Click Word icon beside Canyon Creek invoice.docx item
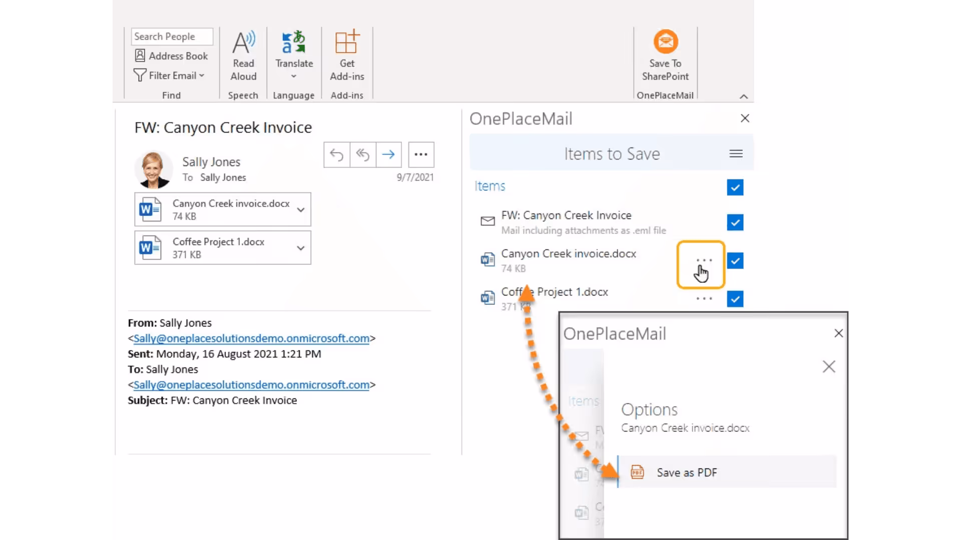961x540 pixels. point(488,259)
